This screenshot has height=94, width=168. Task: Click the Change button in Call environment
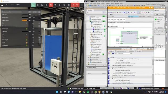click(x=159, y=34)
